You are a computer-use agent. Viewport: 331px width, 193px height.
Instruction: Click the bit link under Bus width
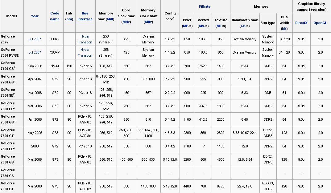pos(284,29)
